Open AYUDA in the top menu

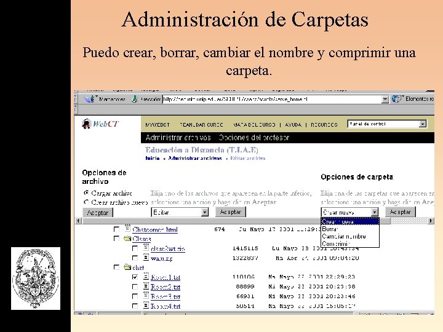293,124
